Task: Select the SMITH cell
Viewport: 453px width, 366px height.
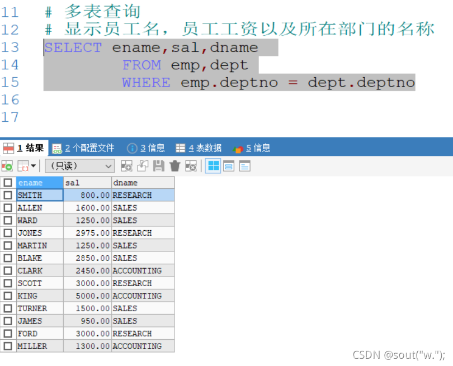Action: [40, 195]
